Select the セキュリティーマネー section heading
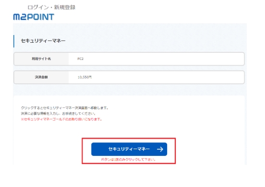This screenshot has width=265, height=187. click(43, 41)
